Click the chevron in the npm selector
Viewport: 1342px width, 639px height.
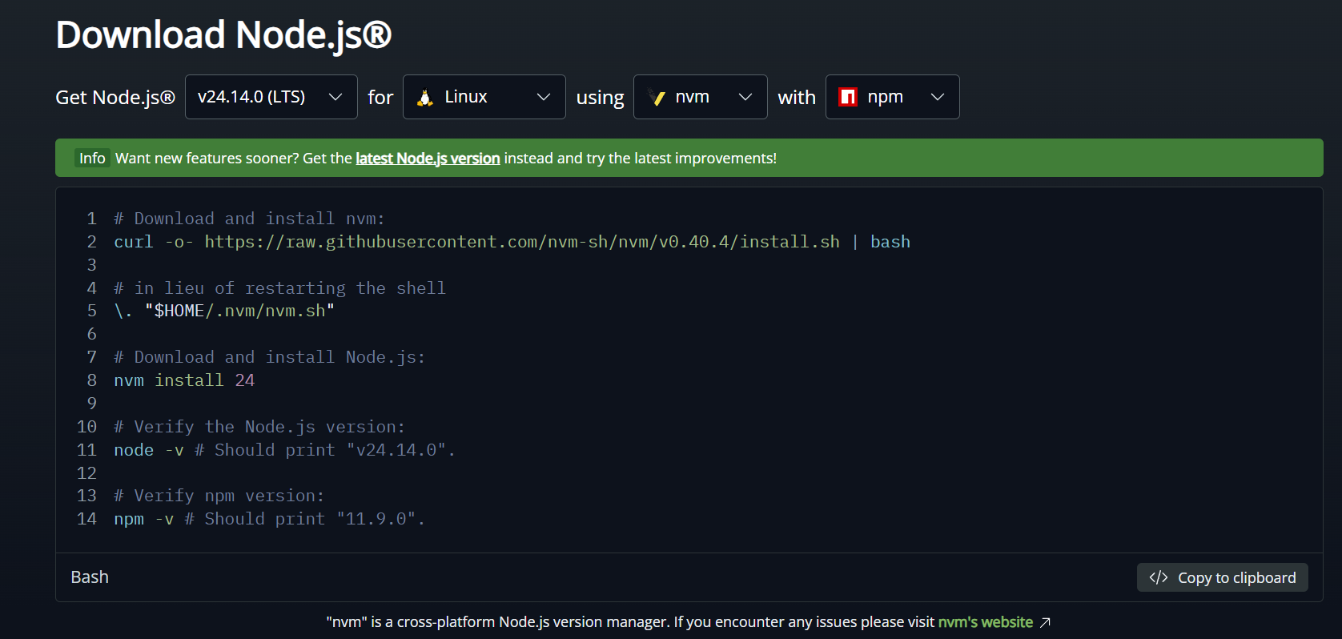[x=938, y=97]
